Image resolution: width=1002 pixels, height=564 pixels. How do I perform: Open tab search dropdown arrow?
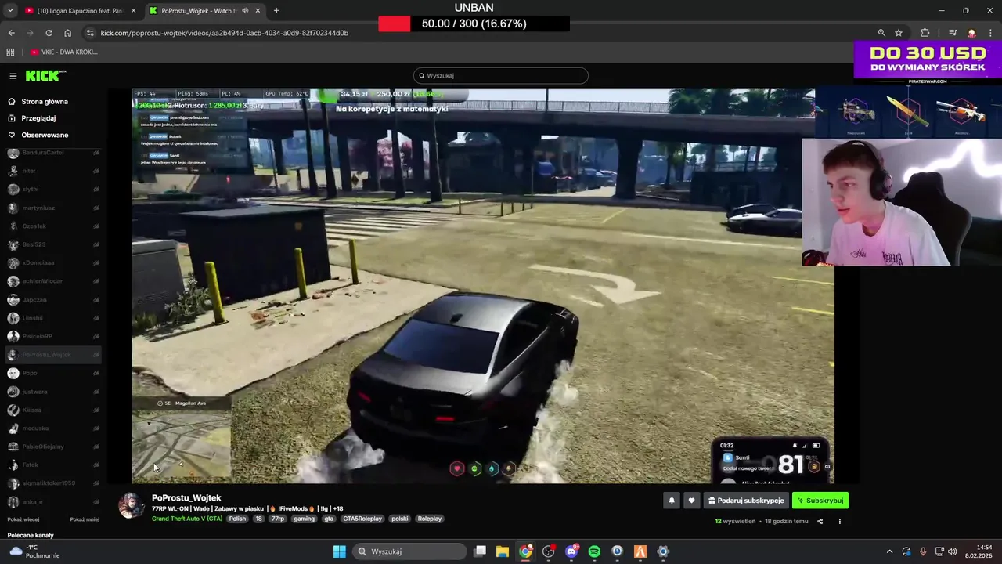coord(10,11)
